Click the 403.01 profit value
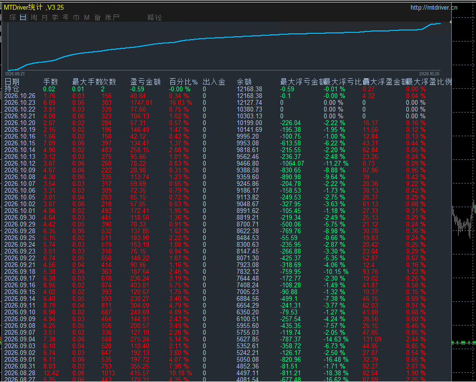The image size is (476, 382). point(140,285)
